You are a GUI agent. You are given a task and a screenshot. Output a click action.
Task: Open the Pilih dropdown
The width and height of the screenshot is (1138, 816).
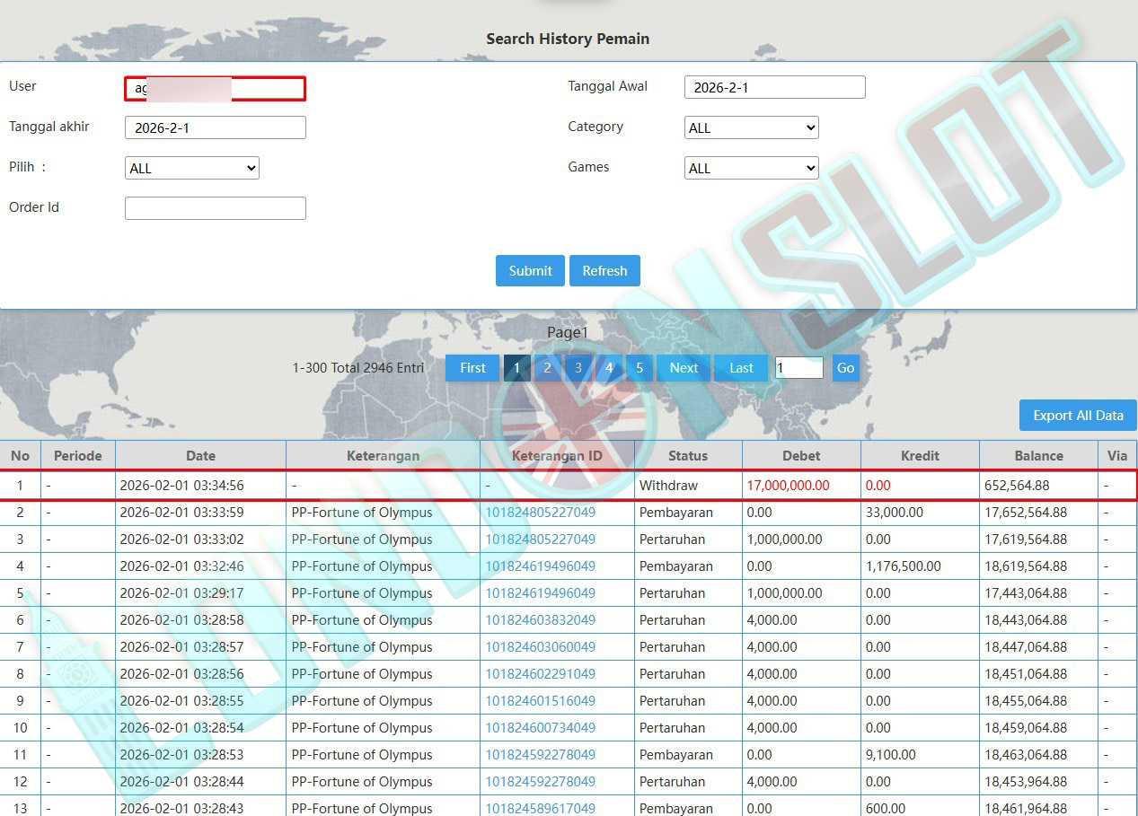click(x=191, y=169)
